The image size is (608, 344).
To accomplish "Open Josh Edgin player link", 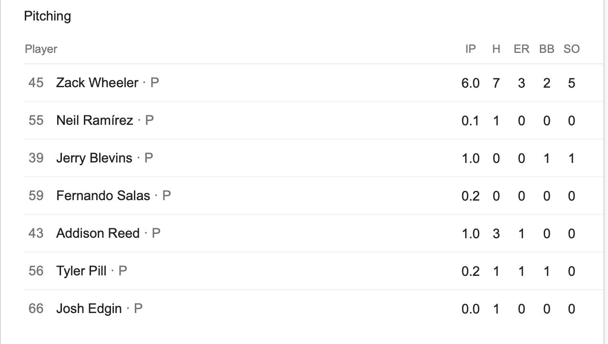I will (x=89, y=308).
